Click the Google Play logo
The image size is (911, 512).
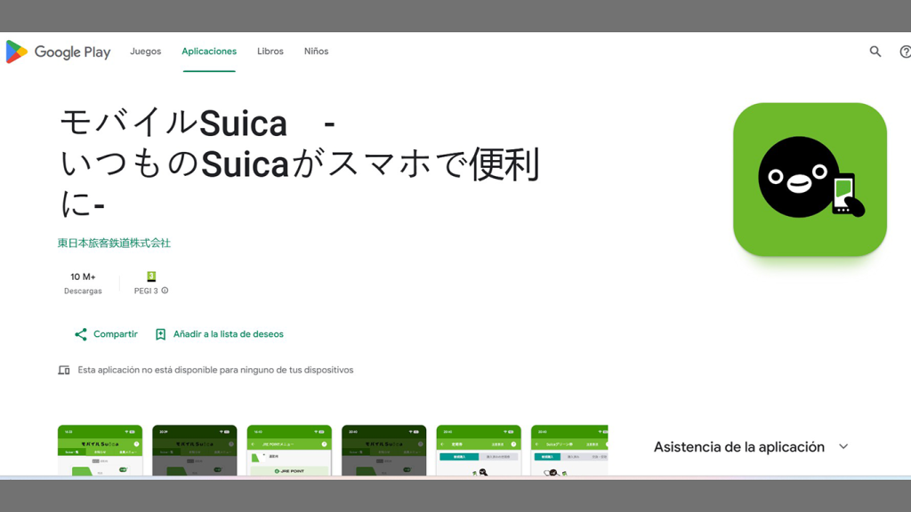pyautogui.click(x=58, y=52)
